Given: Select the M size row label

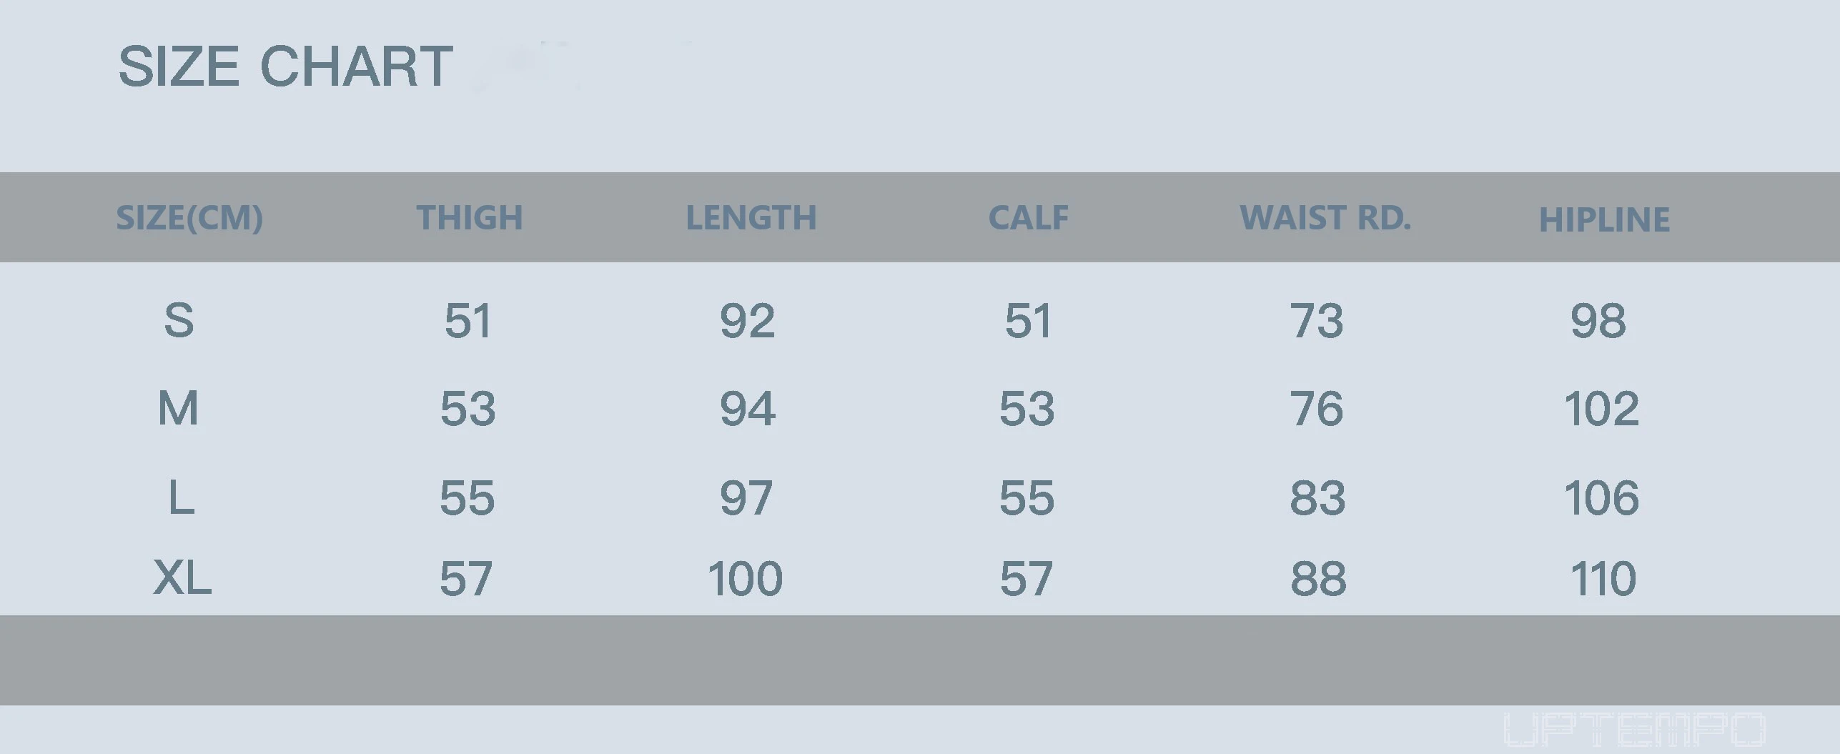Looking at the screenshot, I should tap(178, 409).
